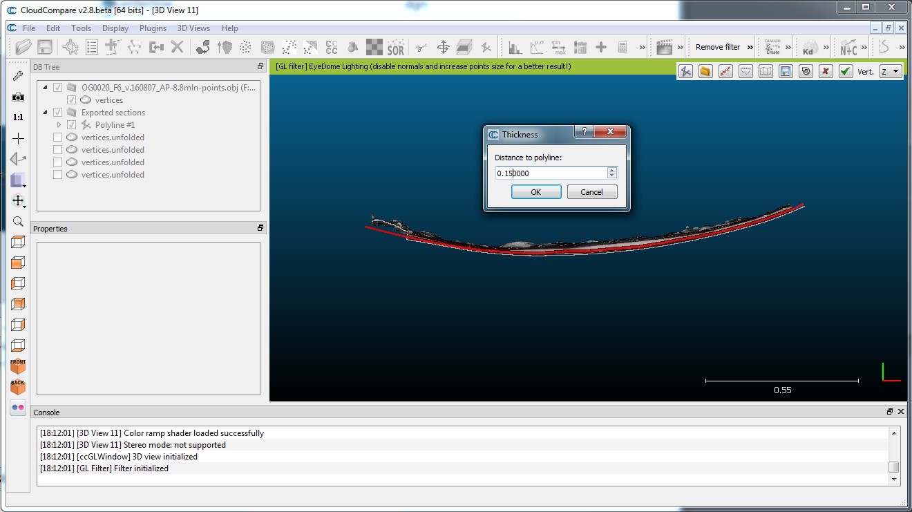Screen dimensions: 912x512
Task: Click the Distance to polyline input field
Action: (x=550, y=173)
